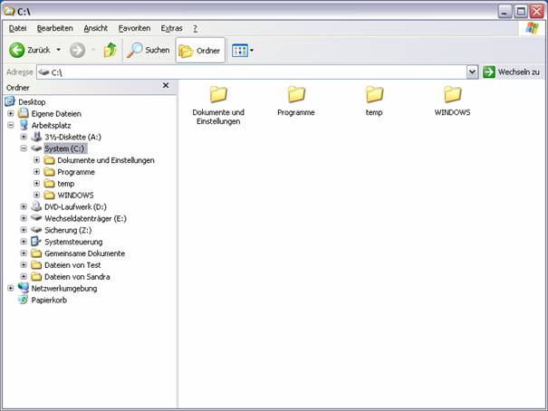Close the Ordner side pane
The width and height of the screenshot is (548, 411).
point(166,86)
